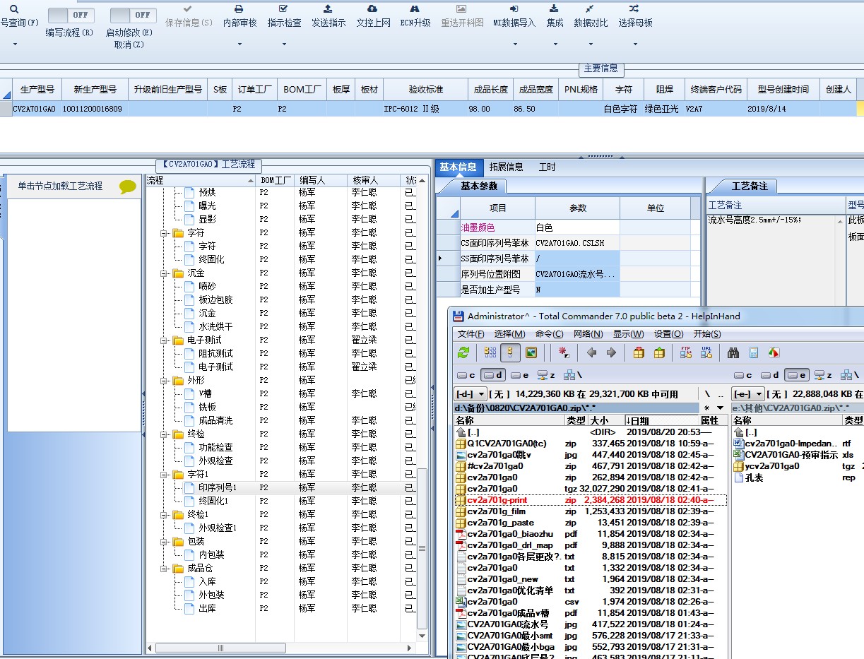Click the invert selection red star icon
Screen dimensions: 864x659
[564, 352]
